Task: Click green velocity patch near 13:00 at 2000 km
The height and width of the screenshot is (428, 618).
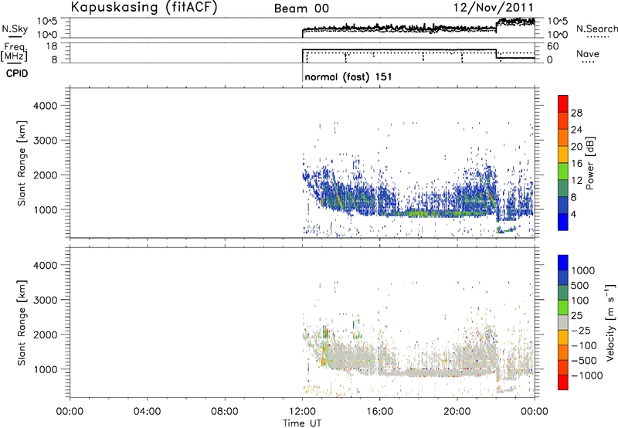Action: (325, 332)
